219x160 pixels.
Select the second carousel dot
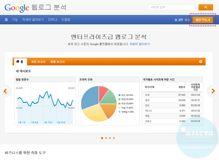pos(106,138)
